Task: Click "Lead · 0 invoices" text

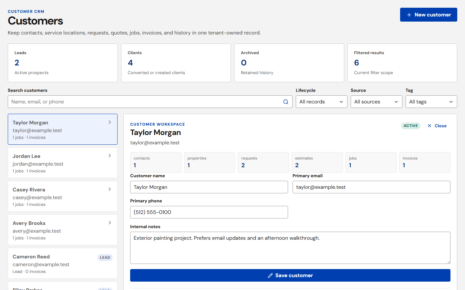Action: (29, 272)
